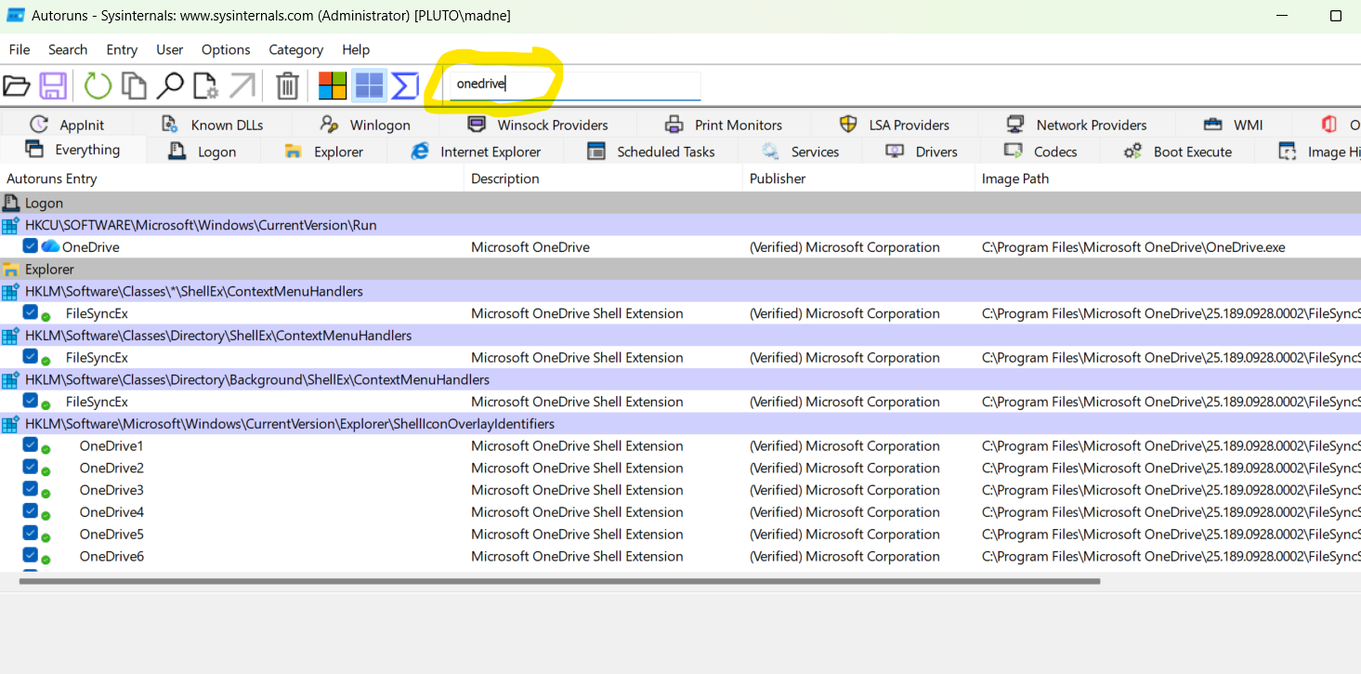The image size is (1361, 674).
Task: Open the Winlogon tab
Action: pyautogui.click(x=366, y=125)
